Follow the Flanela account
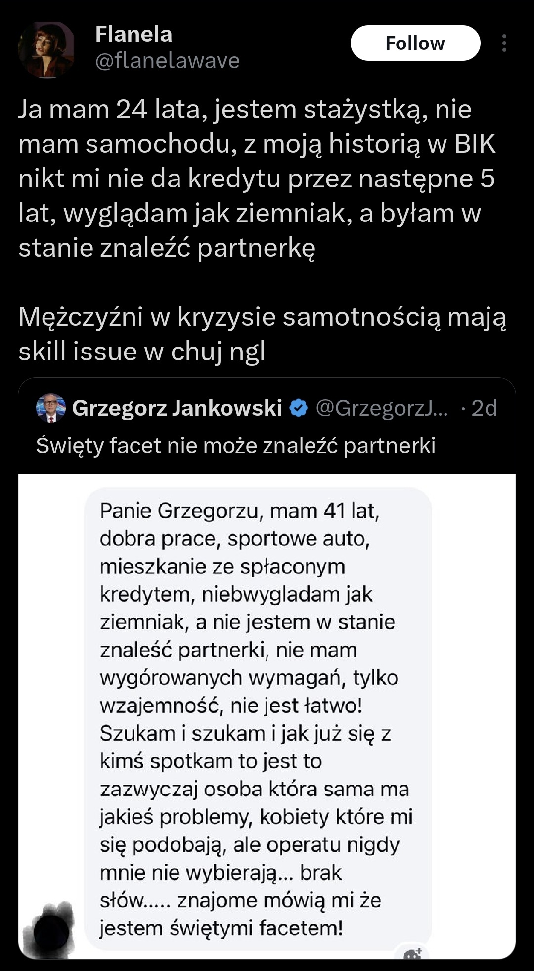Image resolution: width=534 pixels, height=971 pixels. [415, 43]
